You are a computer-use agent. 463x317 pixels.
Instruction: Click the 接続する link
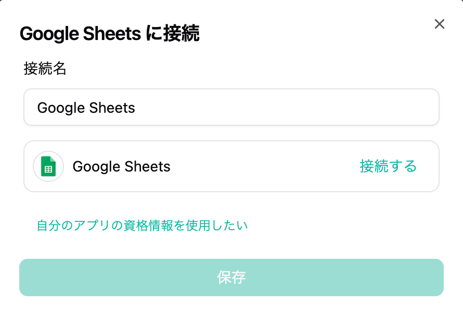pyautogui.click(x=388, y=166)
